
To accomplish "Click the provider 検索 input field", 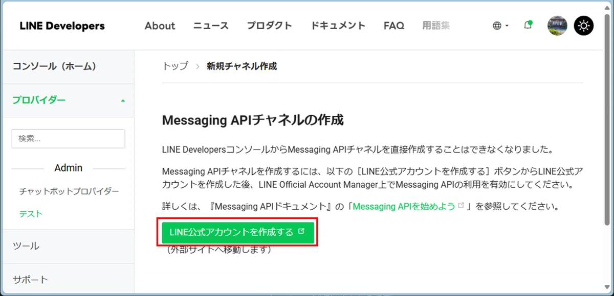I will tap(69, 139).
